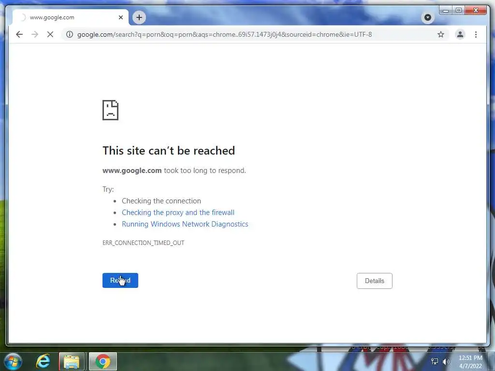Open volume speaker icon in tray
495x371 pixels.
coord(446,361)
